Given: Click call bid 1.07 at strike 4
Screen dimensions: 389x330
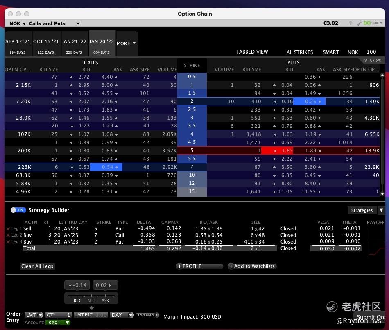Looking at the screenshot, I should [84, 134].
